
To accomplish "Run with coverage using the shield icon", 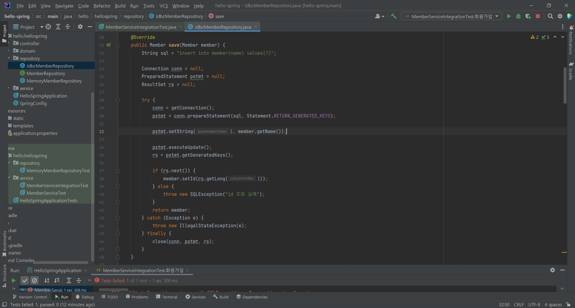I will coord(528,16).
